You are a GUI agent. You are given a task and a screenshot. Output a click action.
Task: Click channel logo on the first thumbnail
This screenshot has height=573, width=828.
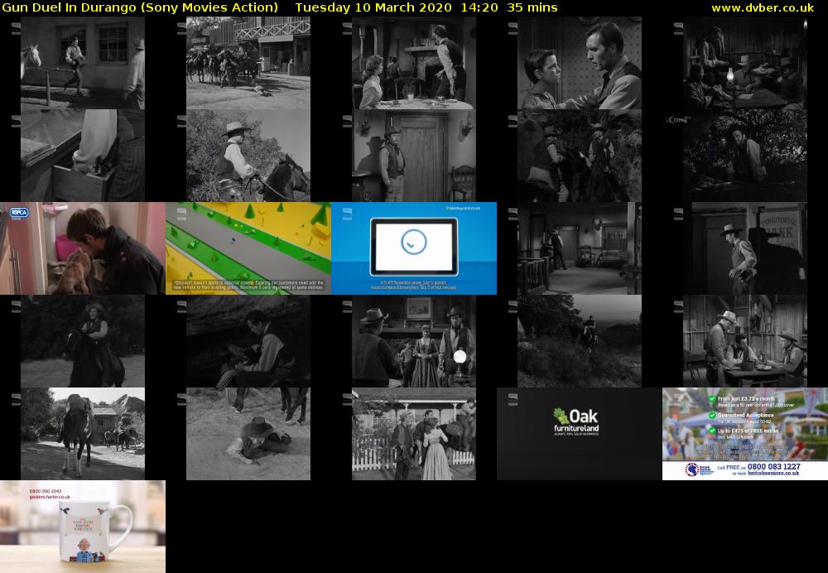pos(16,28)
